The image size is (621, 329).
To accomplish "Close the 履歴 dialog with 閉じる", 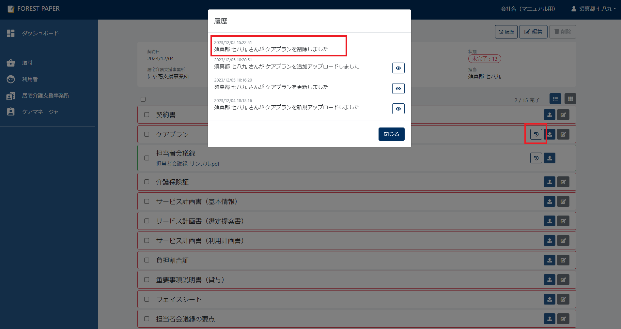I will 391,134.
